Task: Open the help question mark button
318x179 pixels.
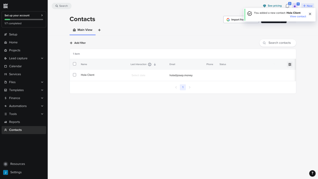Action: (312, 173)
